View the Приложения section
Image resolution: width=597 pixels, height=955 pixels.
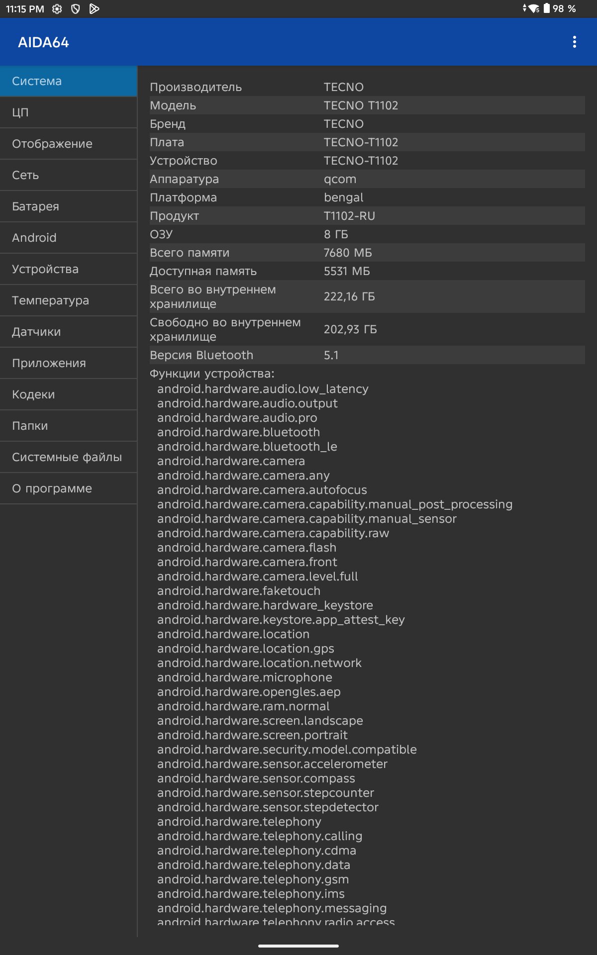click(69, 363)
